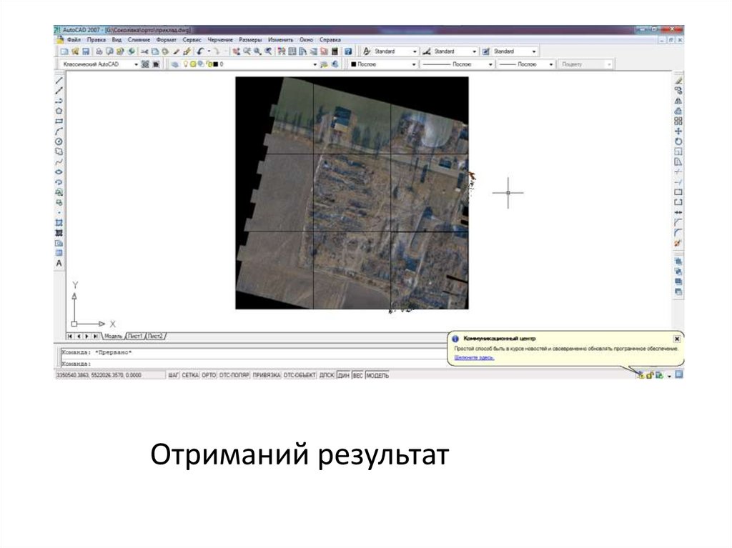The image size is (732, 548).
Task: Toggle ДИН dynamic input
Action: coord(344,375)
